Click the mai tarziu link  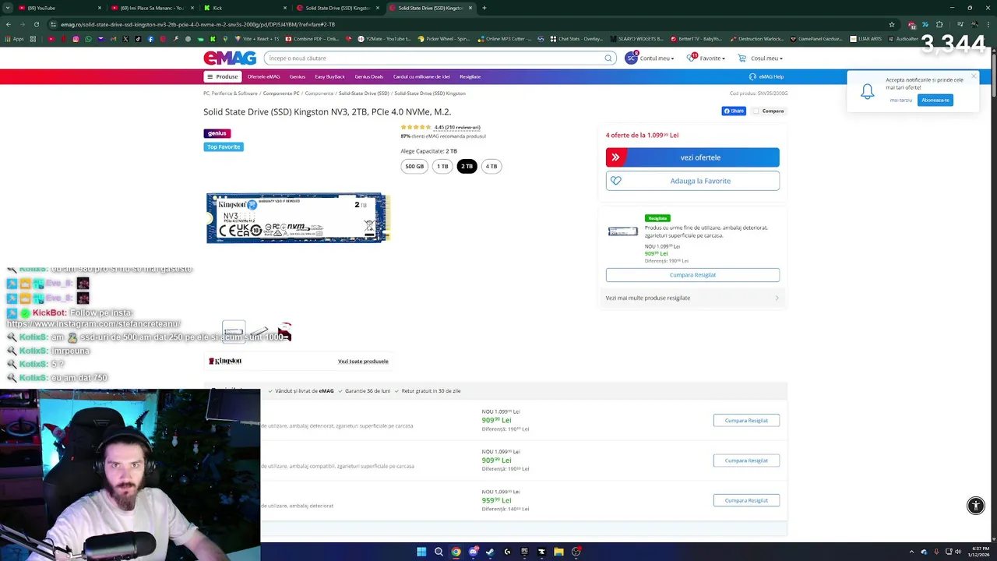click(900, 101)
